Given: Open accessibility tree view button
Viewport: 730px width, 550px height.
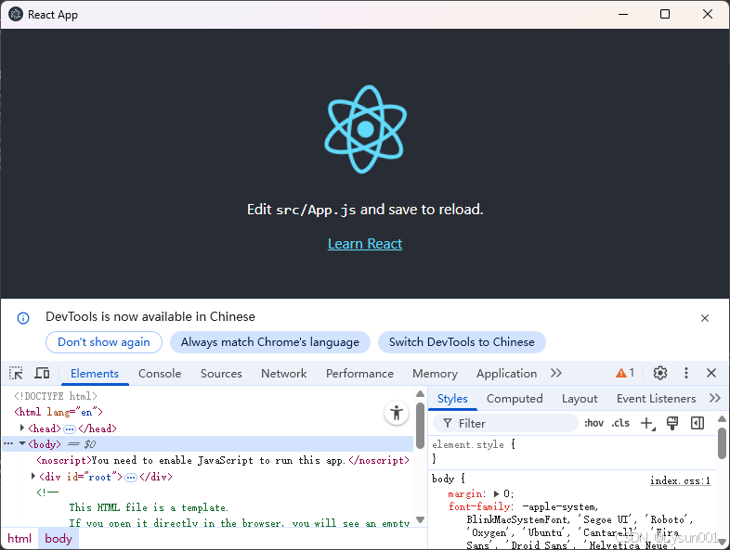Looking at the screenshot, I should point(397,413).
